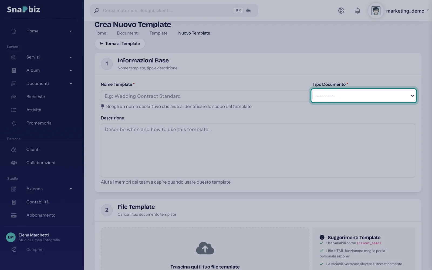The image size is (432, 270).
Task: Click the marketing_demo profile avatar
Action: [x=376, y=11]
